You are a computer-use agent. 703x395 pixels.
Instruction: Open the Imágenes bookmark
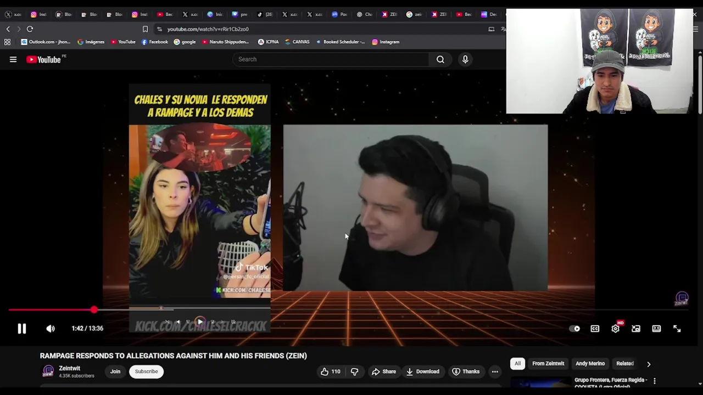[91, 42]
